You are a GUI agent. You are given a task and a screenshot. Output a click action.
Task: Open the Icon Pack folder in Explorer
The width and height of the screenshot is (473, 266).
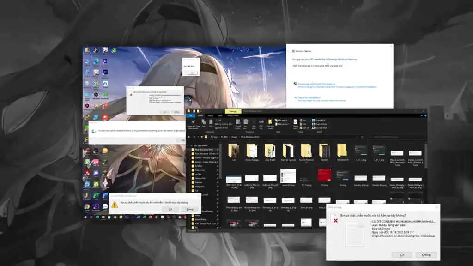(x=270, y=152)
